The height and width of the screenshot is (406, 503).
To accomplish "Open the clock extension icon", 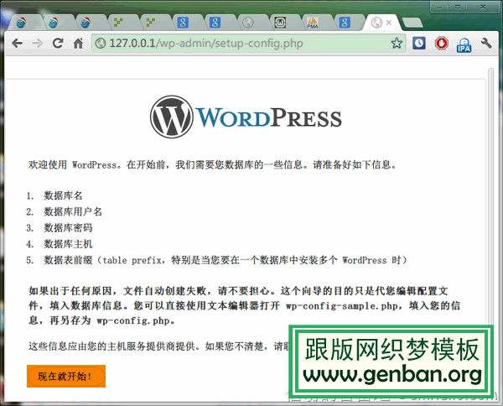I will pyautogui.click(x=419, y=43).
